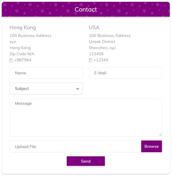Click the Uneek District address line
This screenshot has width=172, height=176.
[x=102, y=42]
